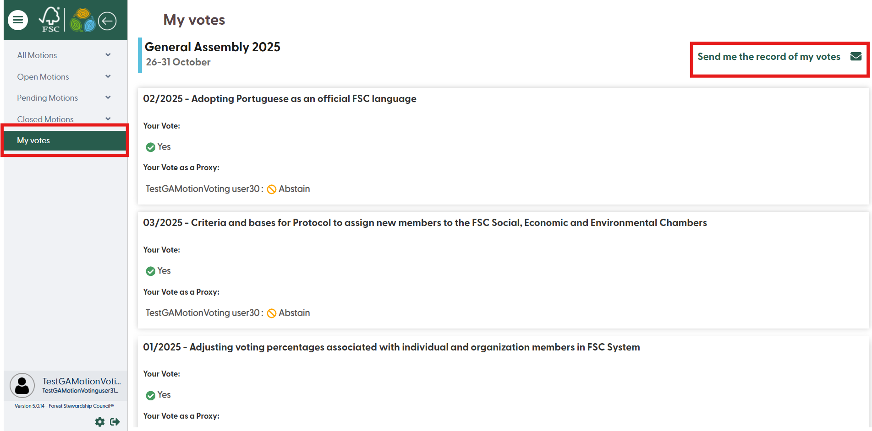Expand the Closed Motions chevron
The height and width of the screenshot is (431, 872).
pyautogui.click(x=108, y=119)
